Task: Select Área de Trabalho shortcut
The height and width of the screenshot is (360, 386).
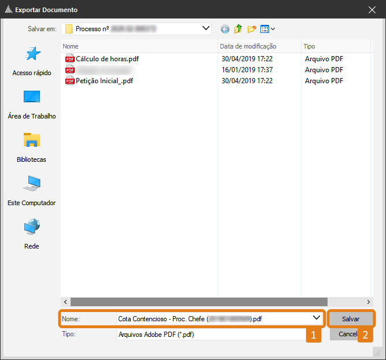Action: pyautogui.click(x=32, y=105)
